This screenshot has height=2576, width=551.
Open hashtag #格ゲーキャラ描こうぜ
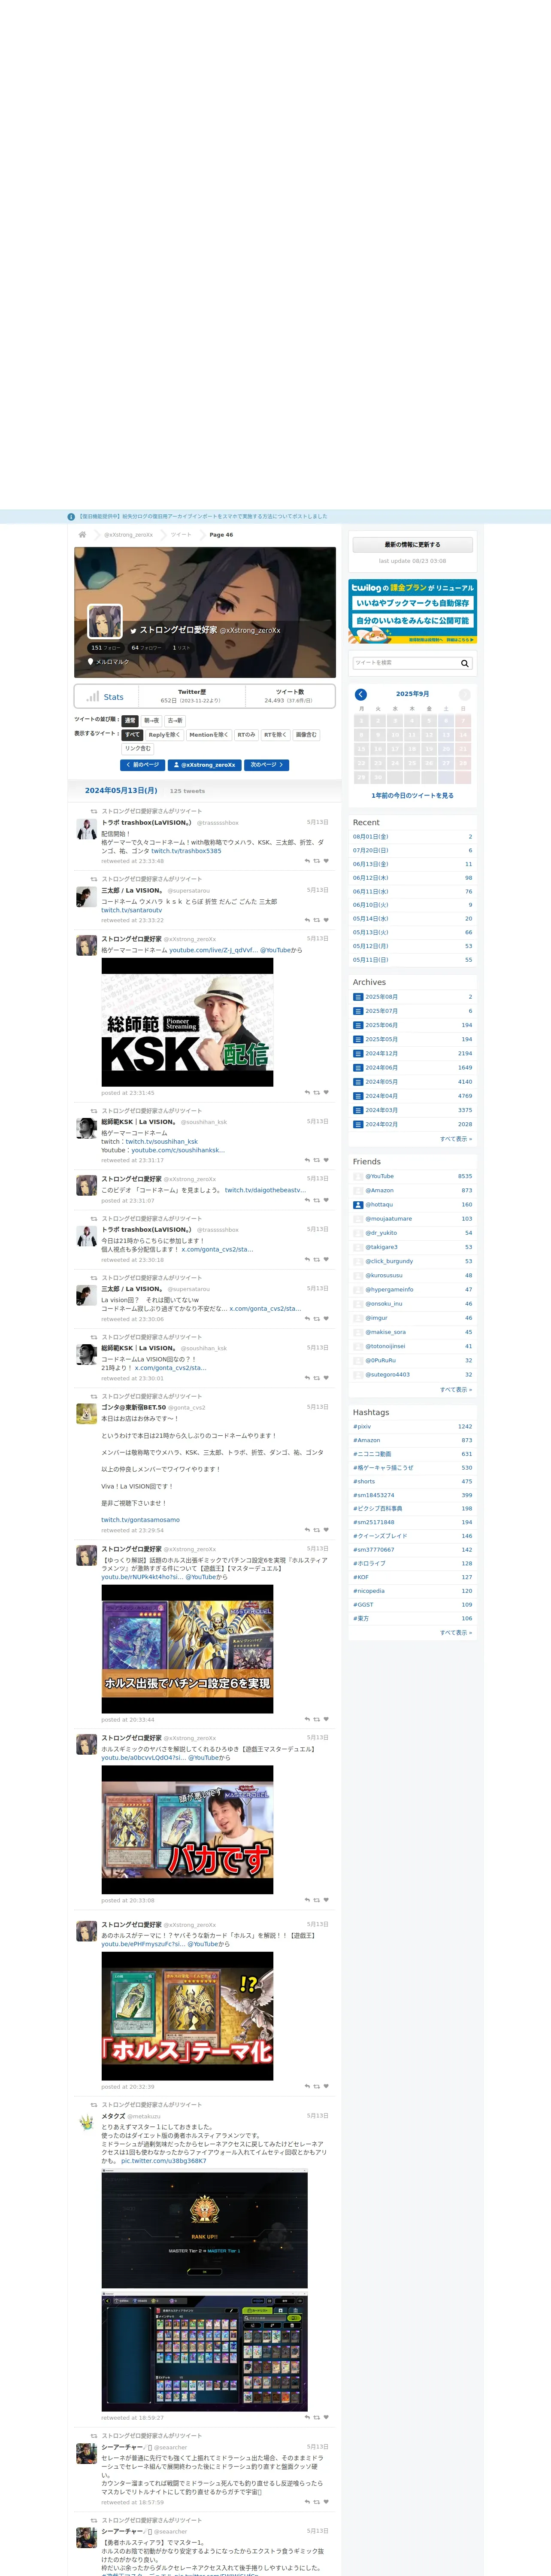pyautogui.click(x=383, y=1468)
